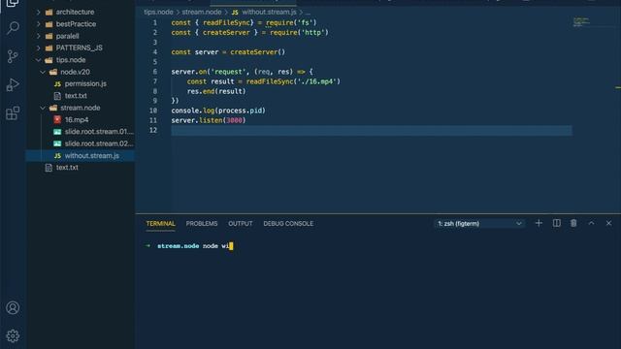Open the Manage gear settings icon
This screenshot has width=621, height=349.
point(13,335)
